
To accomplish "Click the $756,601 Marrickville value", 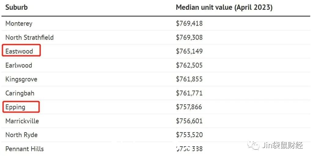I will [189, 121].
